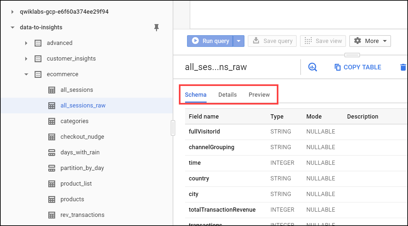This screenshot has width=408, height=226.
Task: Click the COPY TABLE button
Action: (x=358, y=67)
